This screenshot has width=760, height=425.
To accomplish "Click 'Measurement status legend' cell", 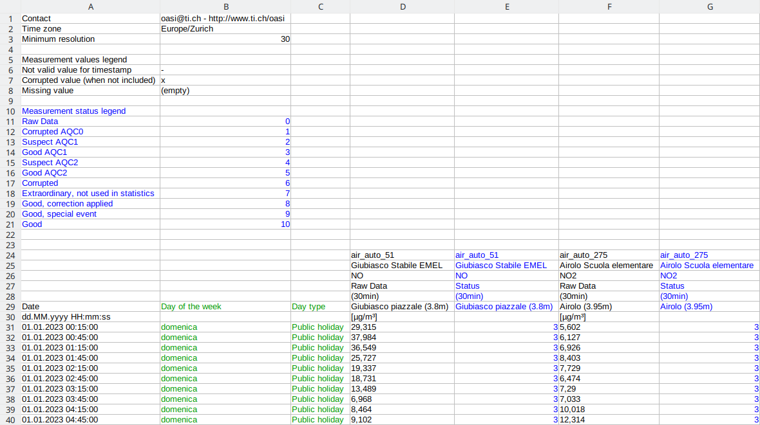I will pos(90,111).
